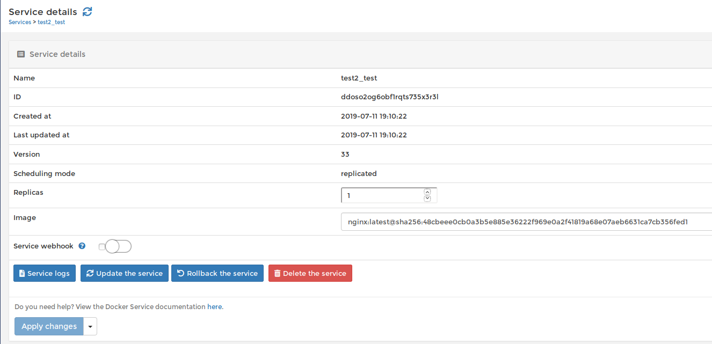Click the Name value test2_test
Viewport: 712px width, 344px height.
[x=359, y=78]
